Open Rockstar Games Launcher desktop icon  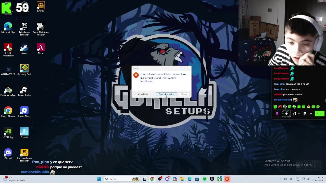[x=24, y=156]
